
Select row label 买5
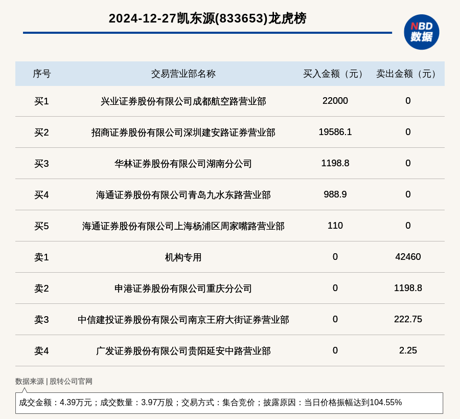point(41,226)
